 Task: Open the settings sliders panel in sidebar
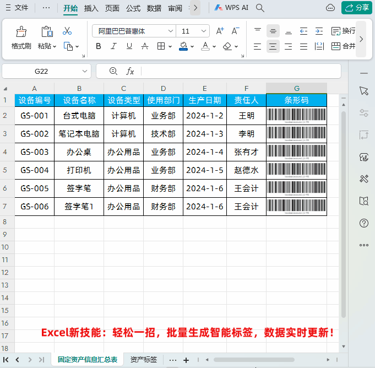tap(364, 113)
